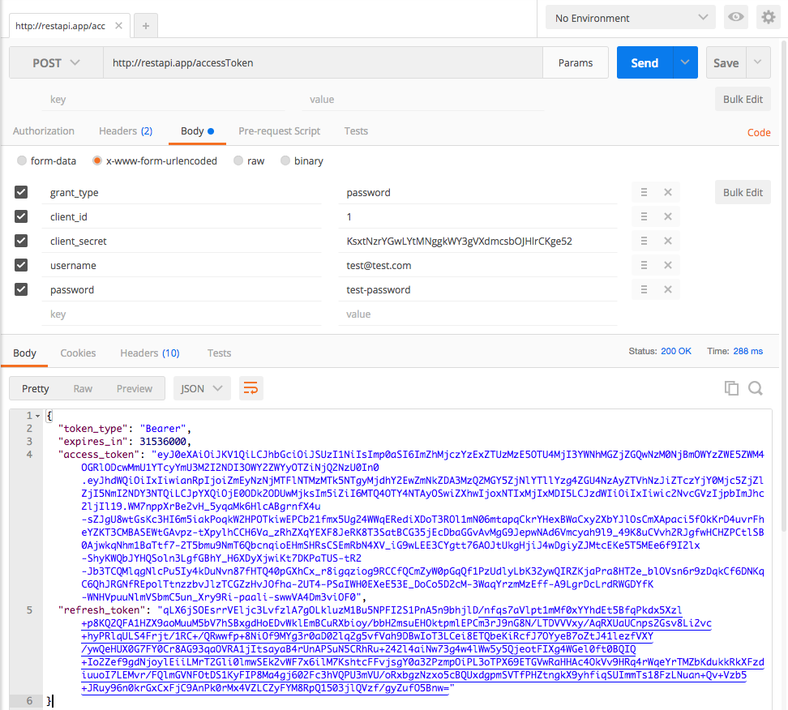This screenshot has width=788, height=710.
Task: Open the environment quick look eye icon
Action: point(736,18)
